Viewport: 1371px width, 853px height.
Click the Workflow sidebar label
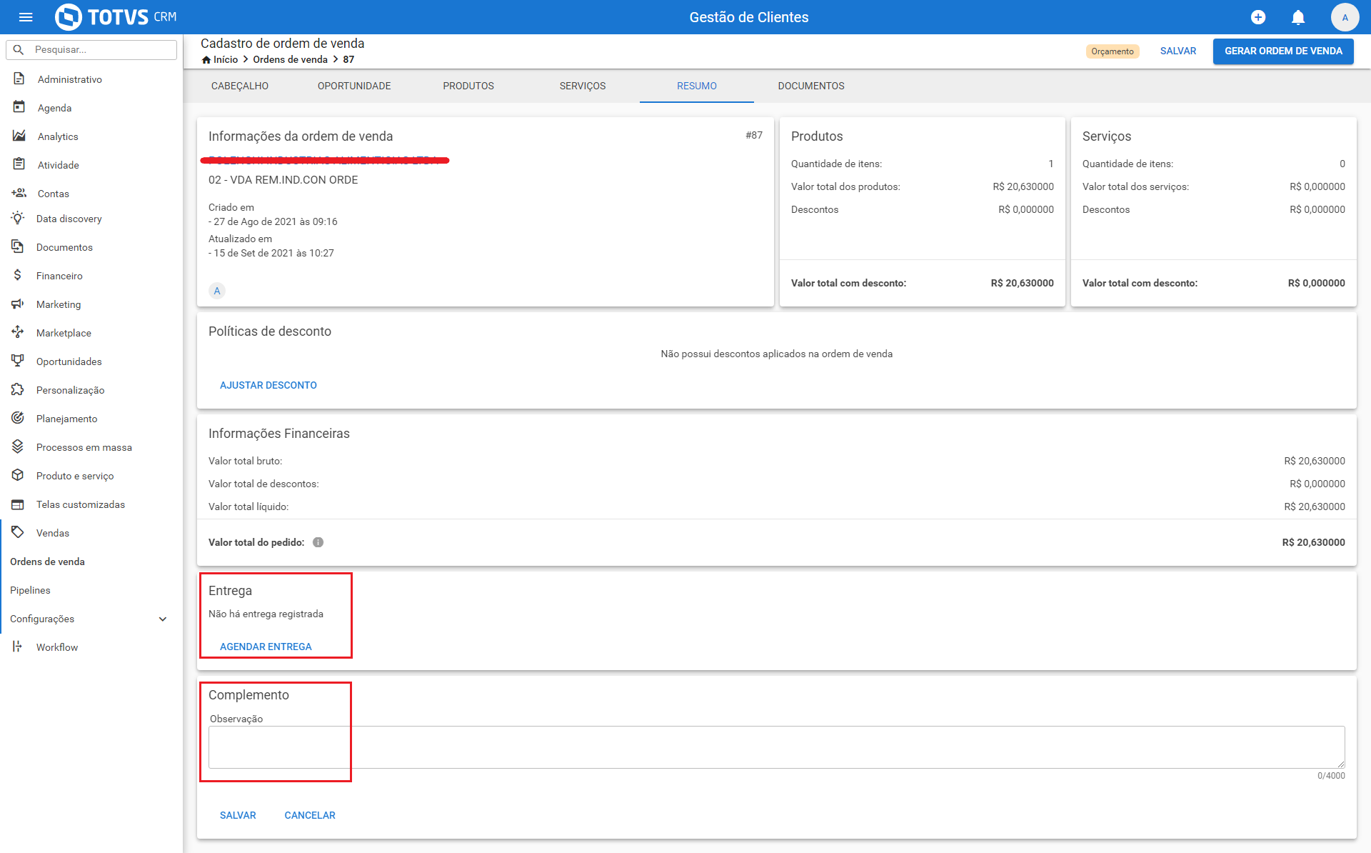57,647
